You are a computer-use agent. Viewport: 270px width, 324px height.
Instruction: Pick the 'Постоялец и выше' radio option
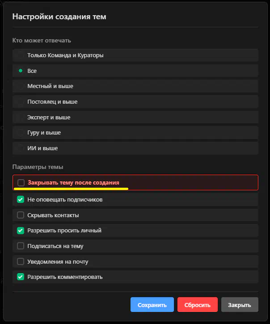(x=21, y=101)
